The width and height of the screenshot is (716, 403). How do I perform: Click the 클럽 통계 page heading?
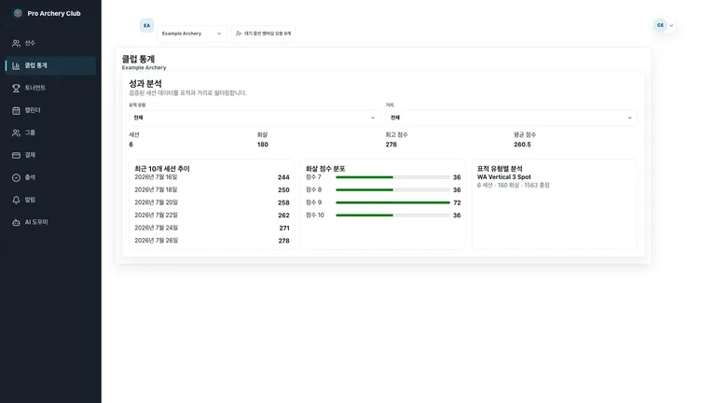tap(138, 59)
